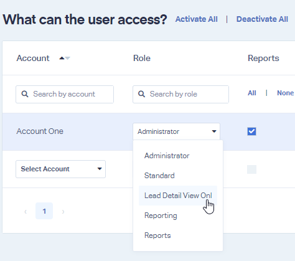Click the Select Account caret arrow

(100, 169)
